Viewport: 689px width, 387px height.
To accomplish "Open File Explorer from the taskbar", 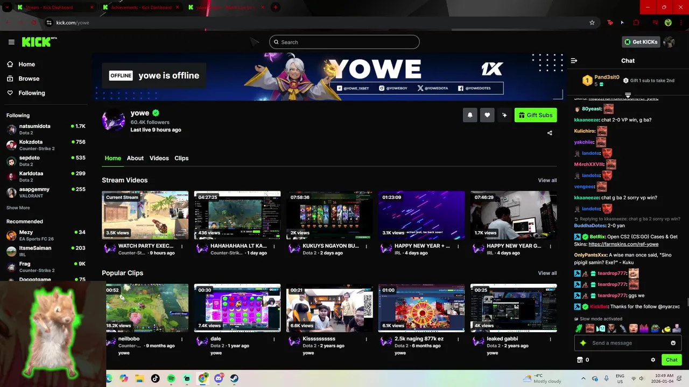I will click(x=139, y=378).
